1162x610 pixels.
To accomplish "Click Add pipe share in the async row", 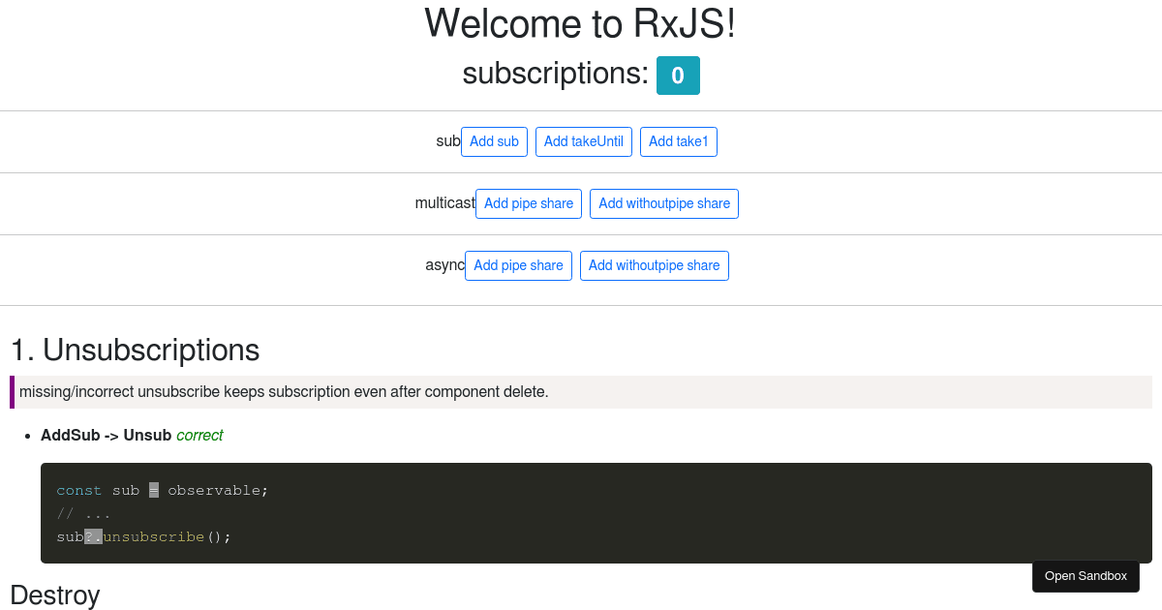I will [x=518, y=265].
